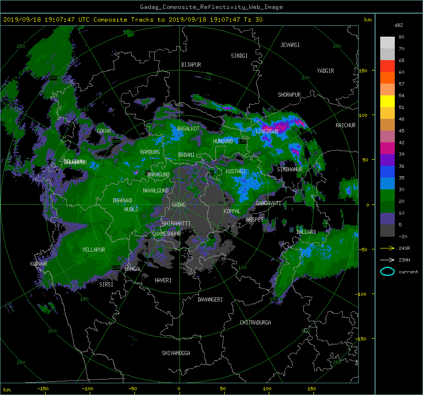The height and width of the screenshot is (395, 423).
Task: Click the RAMDURG city label
Action: pyautogui.click(x=150, y=152)
